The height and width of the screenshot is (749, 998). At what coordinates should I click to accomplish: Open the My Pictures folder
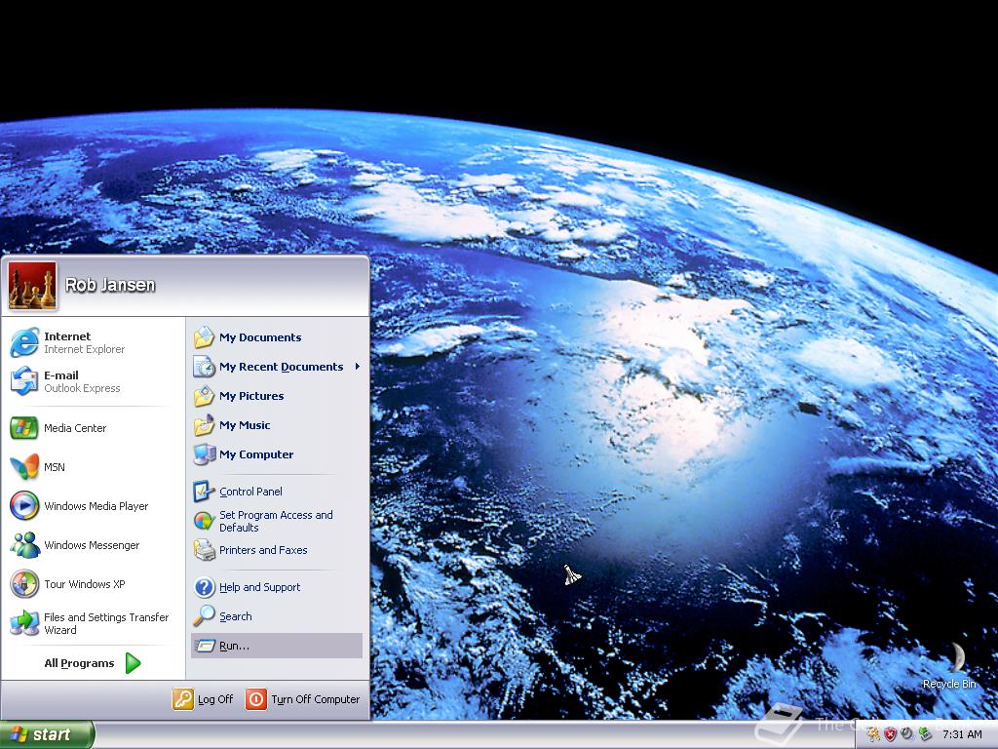tap(277, 396)
